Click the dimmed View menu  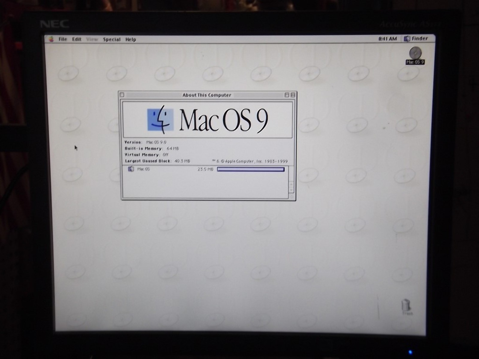(x=92, y=39)
